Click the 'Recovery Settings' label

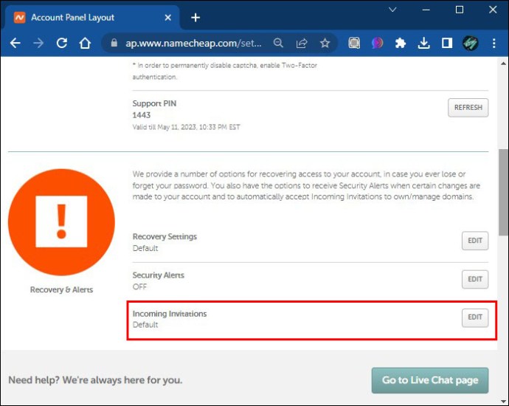165,236
